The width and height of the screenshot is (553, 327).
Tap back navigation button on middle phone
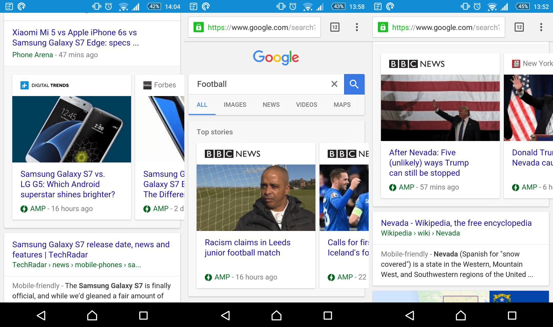[x=226, y=315]
